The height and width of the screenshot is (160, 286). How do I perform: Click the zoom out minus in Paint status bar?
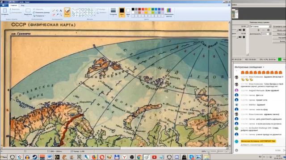[x=208, y=151]
